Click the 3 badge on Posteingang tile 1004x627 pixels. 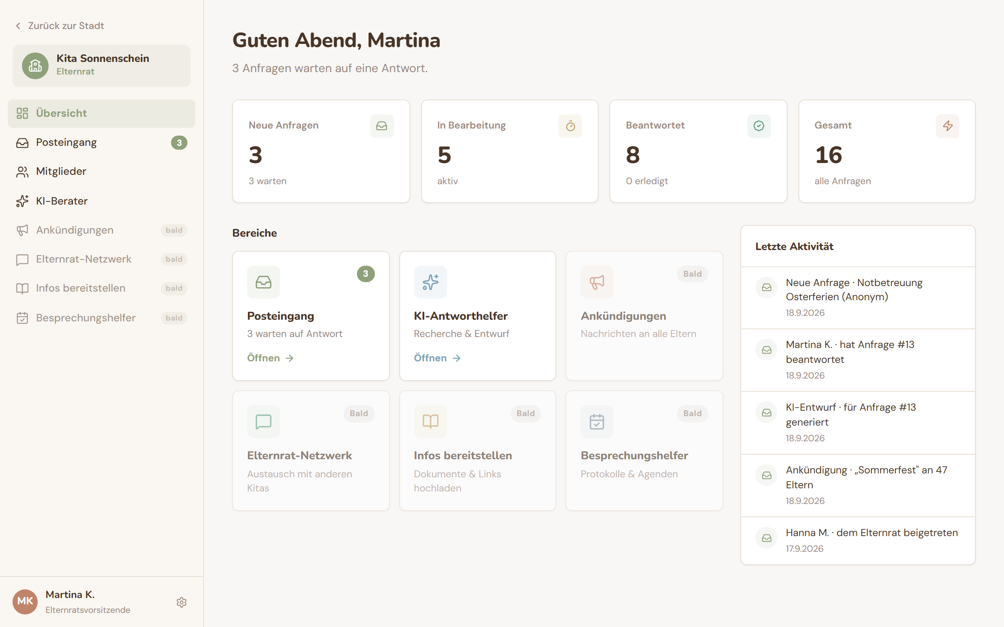[366, 274]
